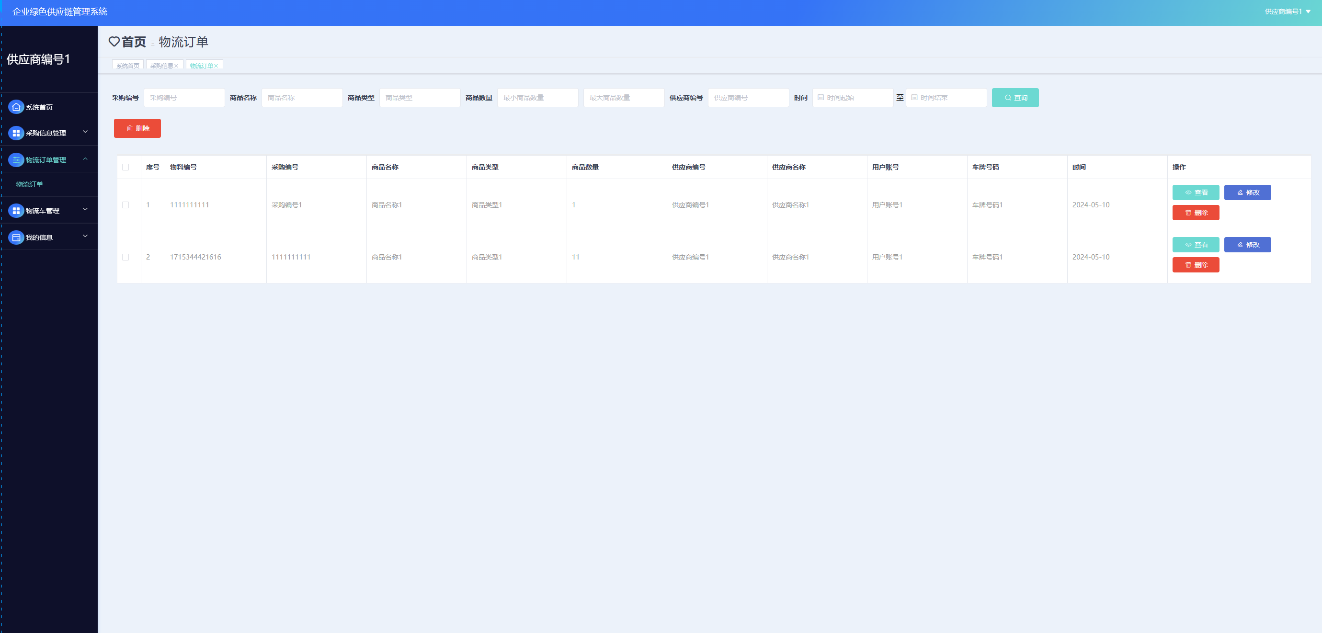
Task: Select the 物流订单 submenu item in sidebar
Action: 30,185
